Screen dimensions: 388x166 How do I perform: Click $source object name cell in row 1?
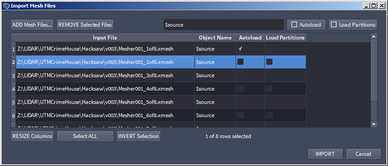pyautogui.click(x=215, y=49)
